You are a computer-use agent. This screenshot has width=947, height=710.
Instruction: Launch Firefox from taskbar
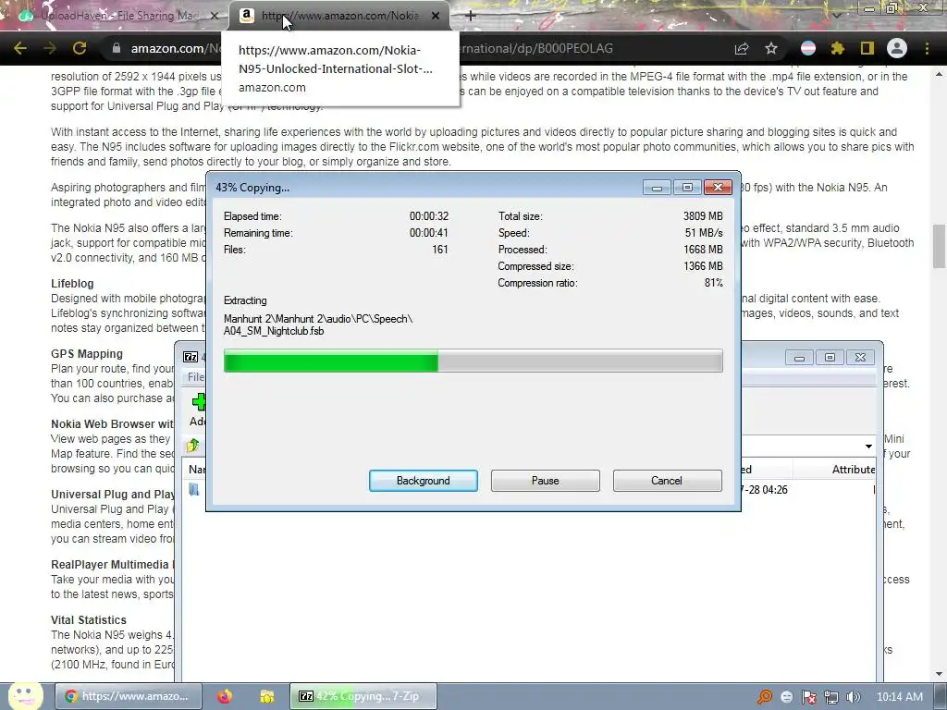tap(225, 696)
